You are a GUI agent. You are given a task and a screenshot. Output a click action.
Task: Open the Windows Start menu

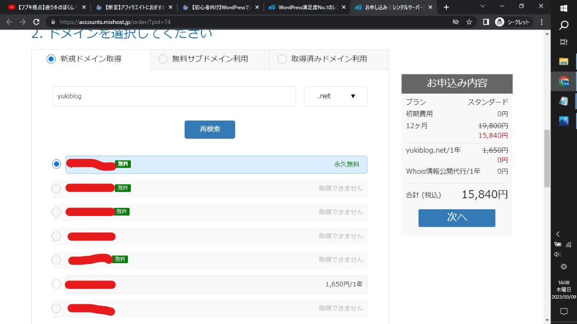[x=564, y=8]
